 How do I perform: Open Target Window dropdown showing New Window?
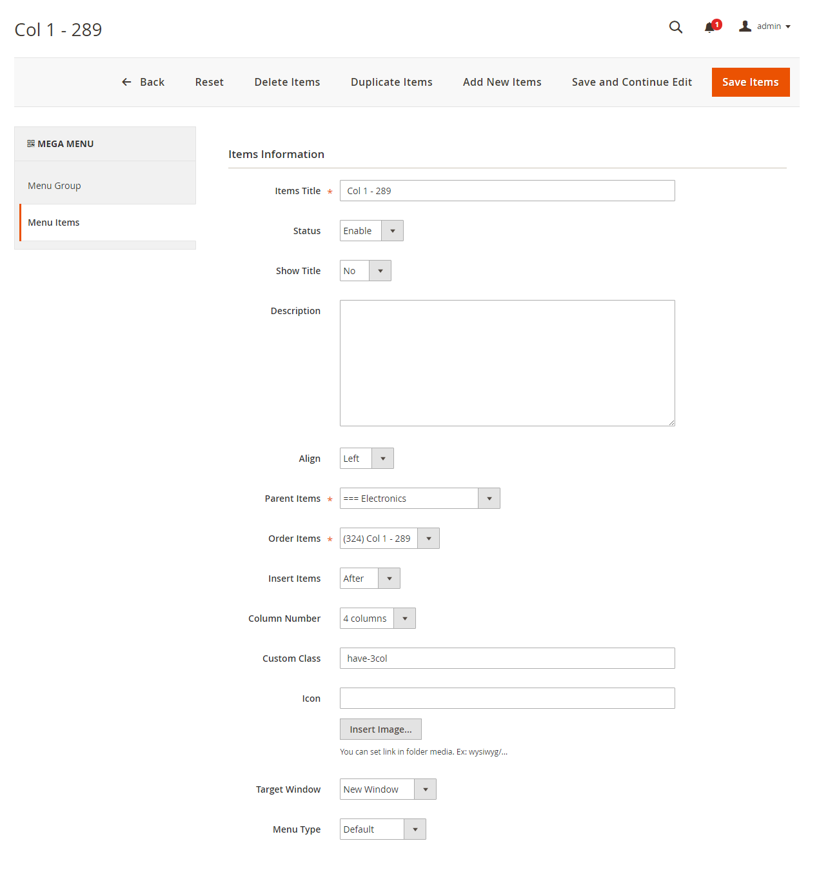(388, 789)
